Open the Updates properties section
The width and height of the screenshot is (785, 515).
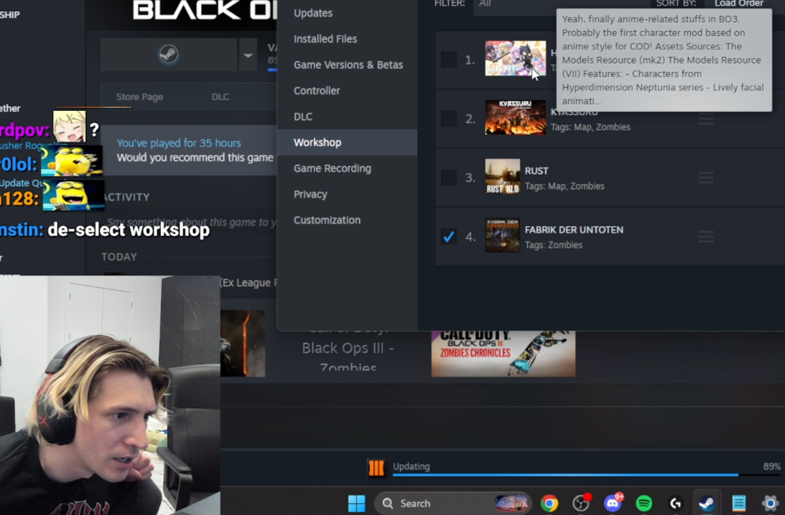[x=347, y=13]
